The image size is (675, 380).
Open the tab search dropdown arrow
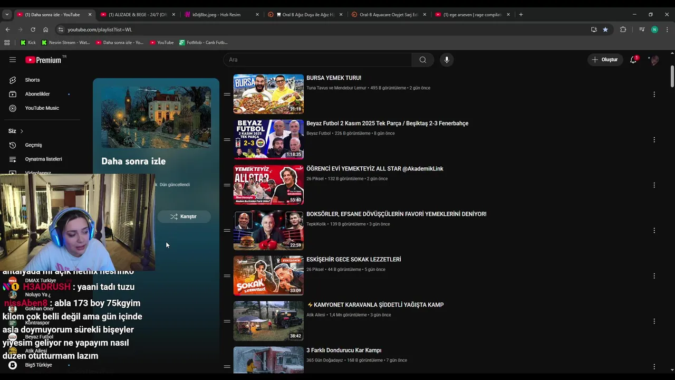pyautogui.click(x=7, y=15)
